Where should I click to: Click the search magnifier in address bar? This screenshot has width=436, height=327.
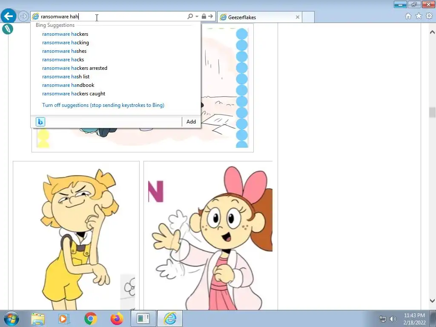tap(190, 17)
